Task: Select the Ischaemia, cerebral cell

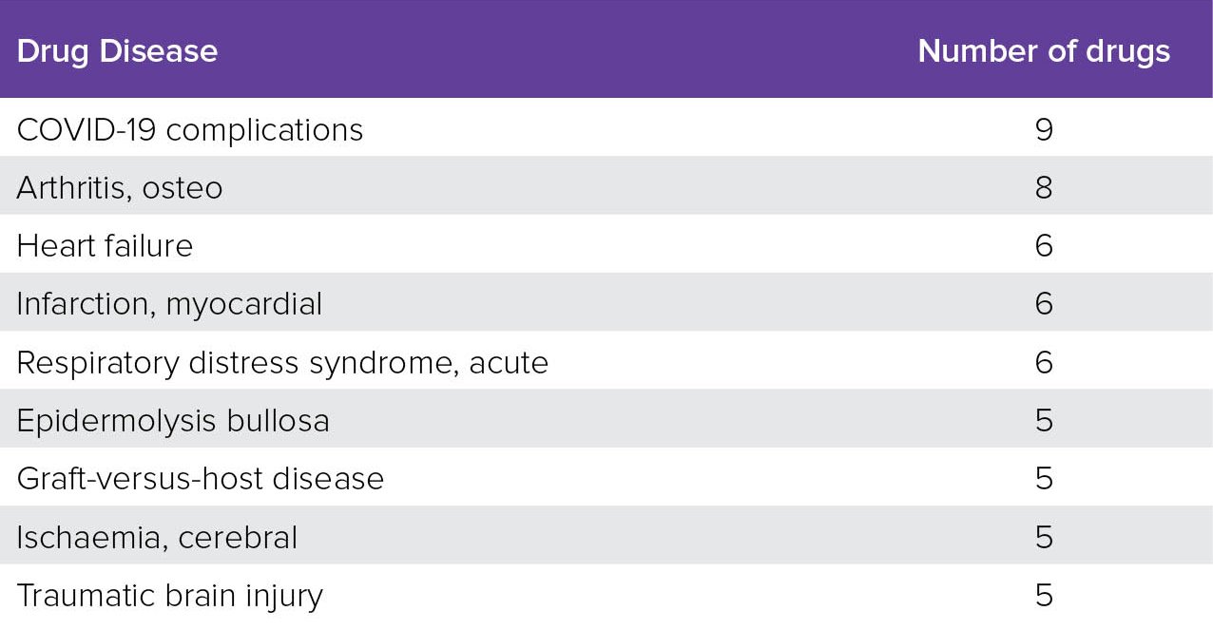Action: tap(157, 538)
